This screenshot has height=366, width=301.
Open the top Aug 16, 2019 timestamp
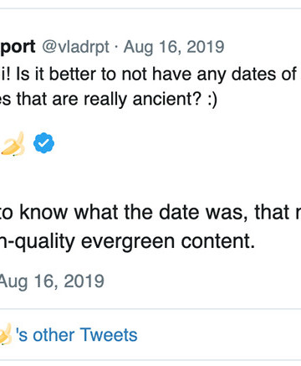(x=174, y=47)
